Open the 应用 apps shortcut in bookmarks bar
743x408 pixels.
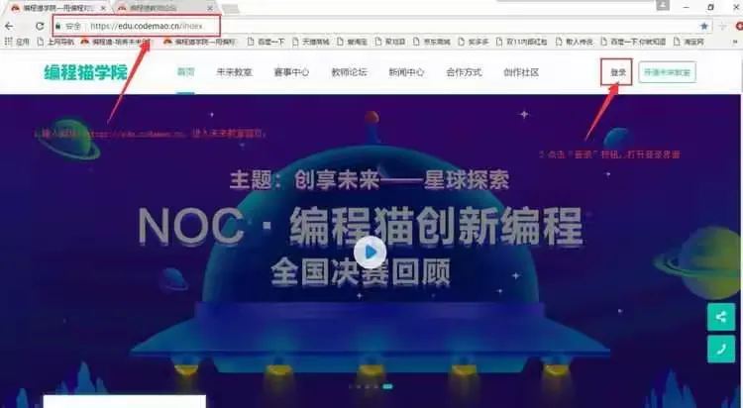click(17, 42)
